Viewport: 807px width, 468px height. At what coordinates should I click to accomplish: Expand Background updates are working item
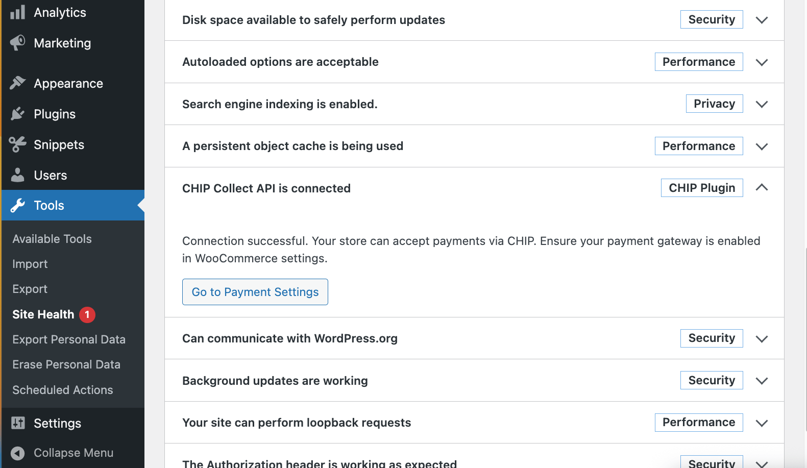point(761,381)
